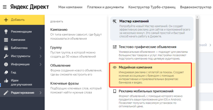Click the pencil Editing icon
The image size is (213, 110).
(6, 93)
